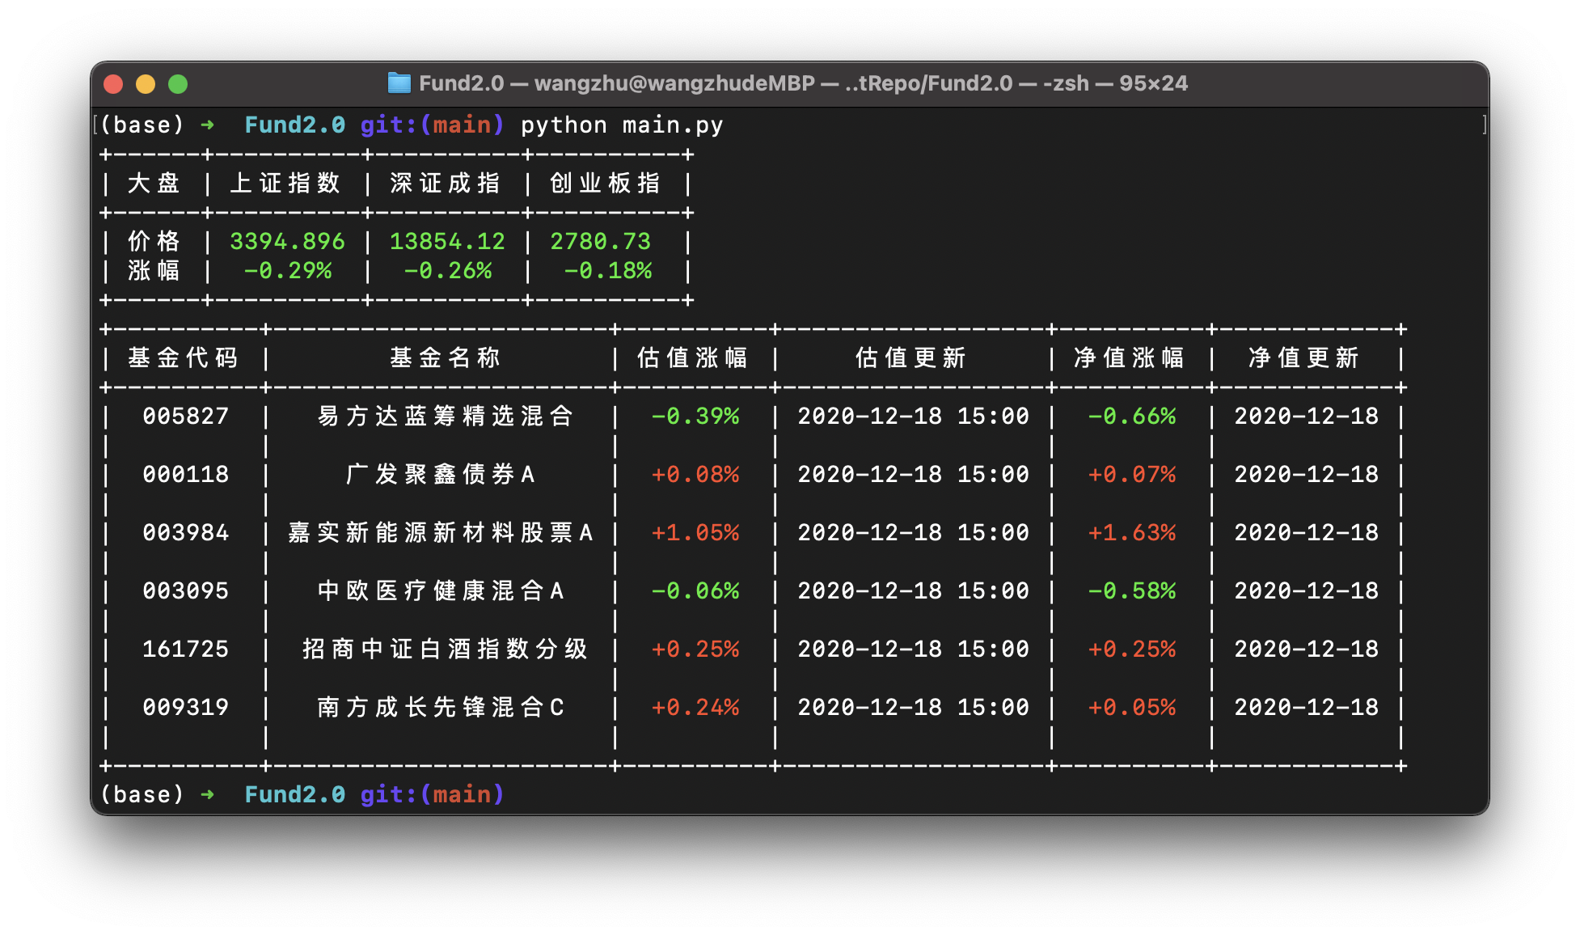Click fund name 广发聚鑫债券A
This screenshot has height=935, width=1580.
[441, 475]
